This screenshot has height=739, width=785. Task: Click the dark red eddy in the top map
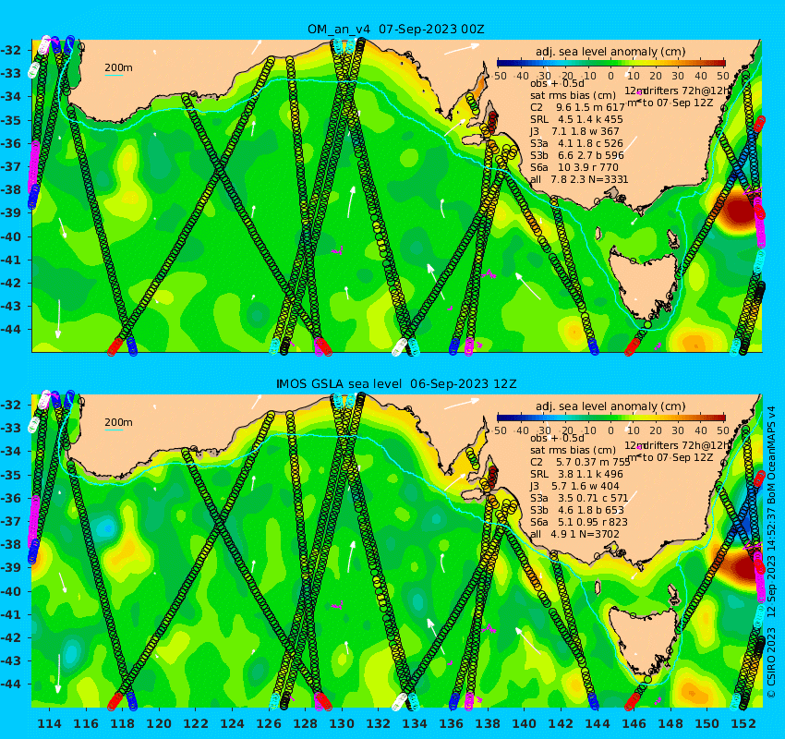coord(739,210)
